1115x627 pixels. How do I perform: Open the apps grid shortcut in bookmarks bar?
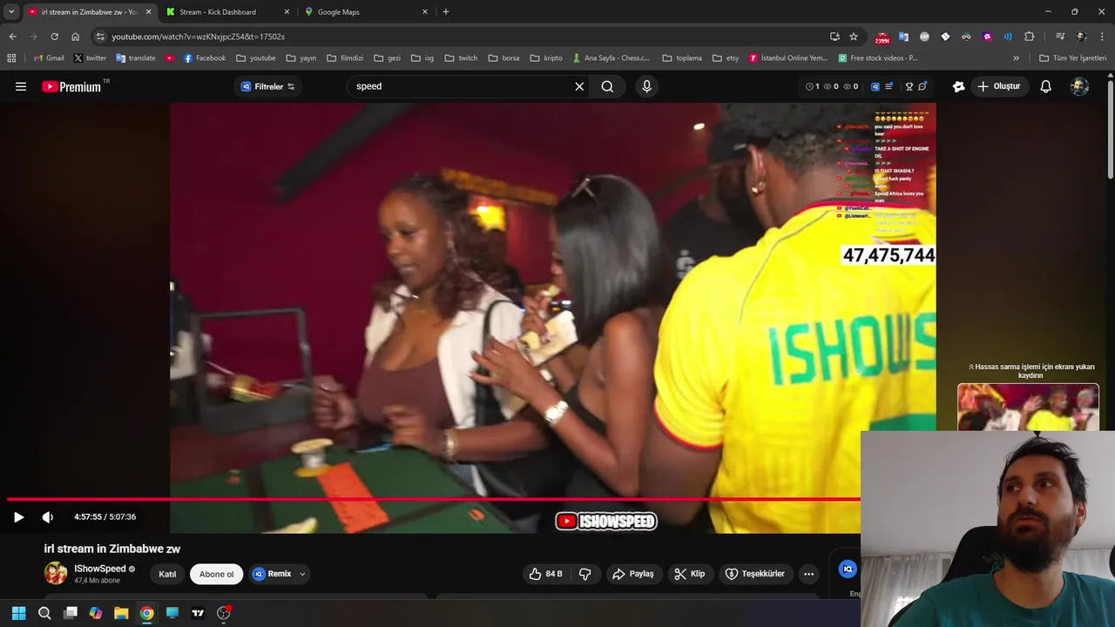[11, 58]
